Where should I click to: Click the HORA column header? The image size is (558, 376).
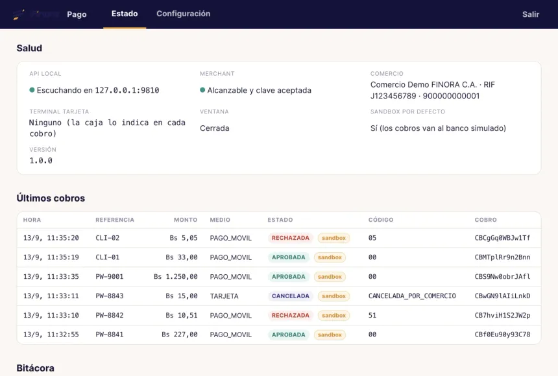[x=32, y=220]
